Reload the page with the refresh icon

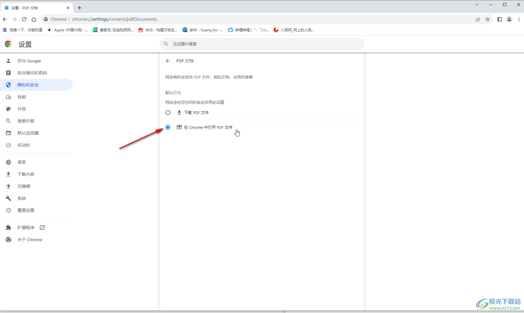click(24, 19)
